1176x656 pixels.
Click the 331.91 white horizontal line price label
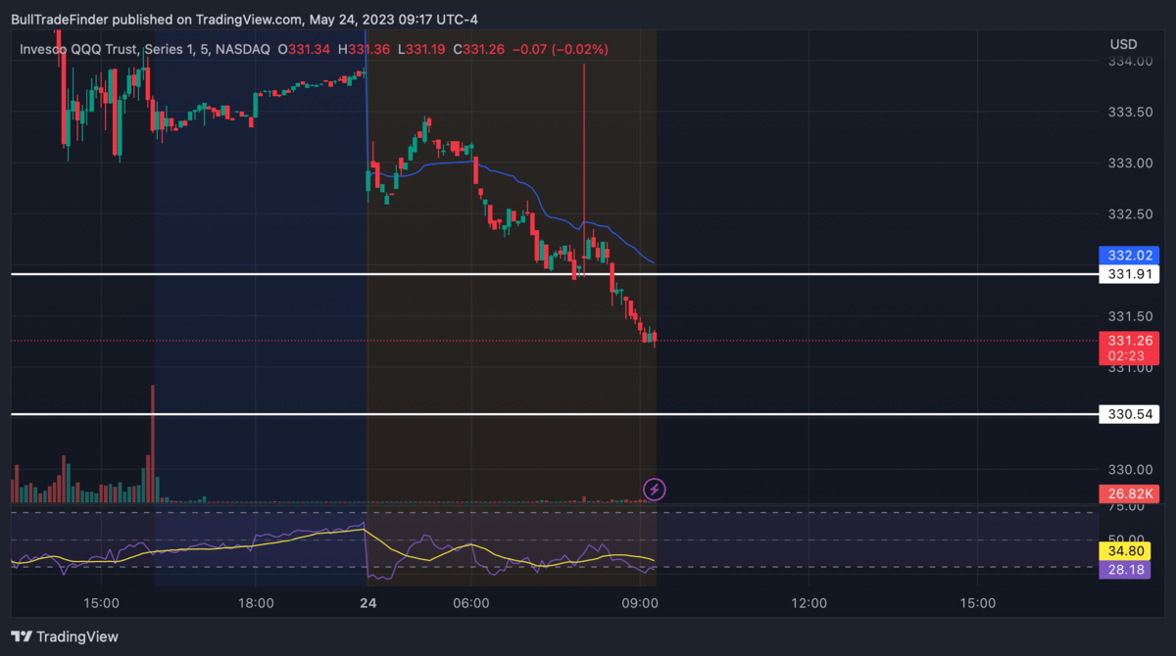click(1129, 274)
